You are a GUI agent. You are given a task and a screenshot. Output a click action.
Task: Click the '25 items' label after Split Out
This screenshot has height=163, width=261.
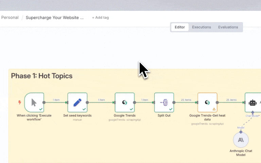pyautogui.click(x=186, y=100)
